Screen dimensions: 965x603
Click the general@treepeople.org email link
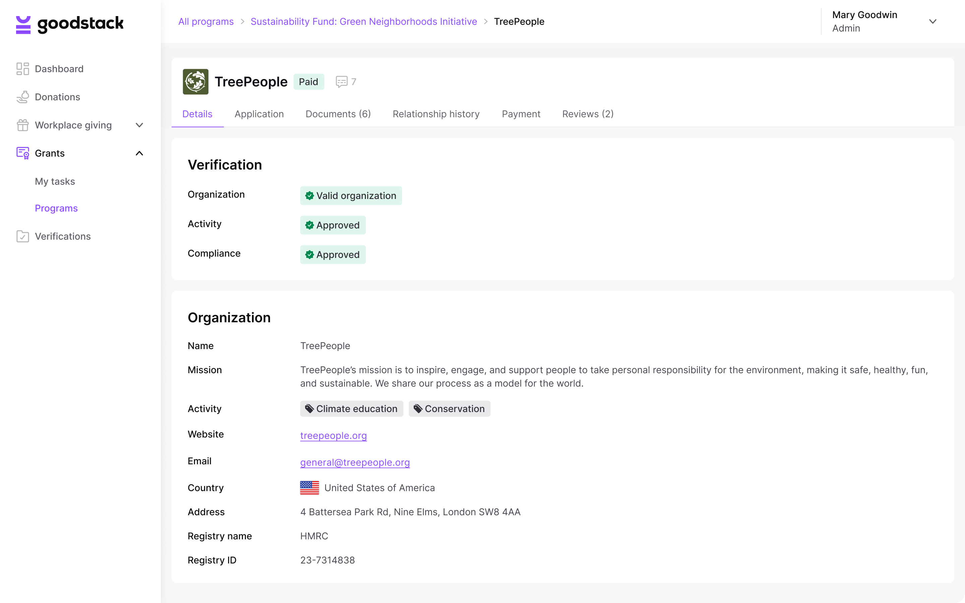(x=355, y=462)
